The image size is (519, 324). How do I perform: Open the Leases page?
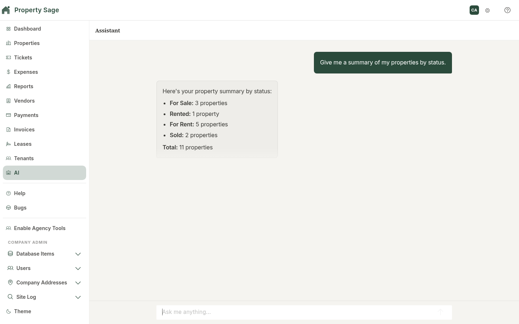click(x=44, y=144)
